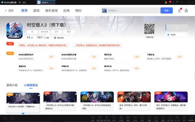The image size is (195, 122).
Task: Click the 3D tag
Action: tap(32, 32)
